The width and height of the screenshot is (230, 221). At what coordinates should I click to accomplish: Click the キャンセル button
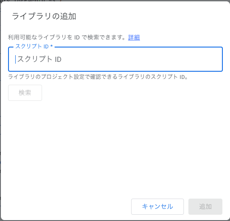(x=158, y=207)
